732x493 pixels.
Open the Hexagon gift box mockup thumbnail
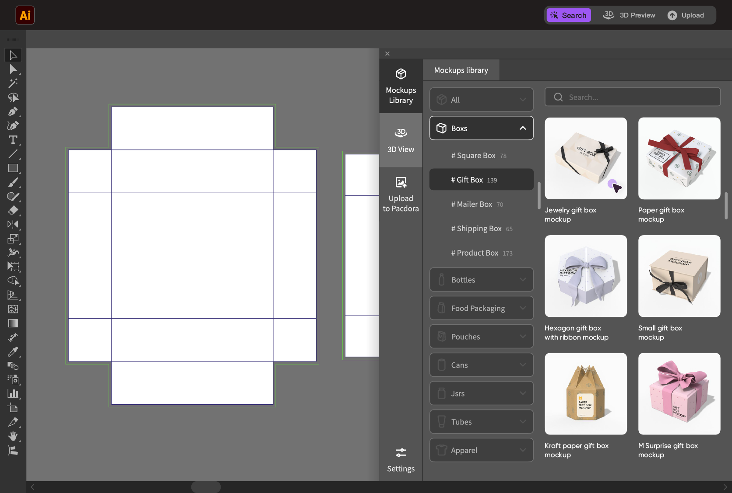pos(585,276)
